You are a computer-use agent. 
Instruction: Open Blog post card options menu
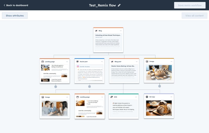pos(137,62)
